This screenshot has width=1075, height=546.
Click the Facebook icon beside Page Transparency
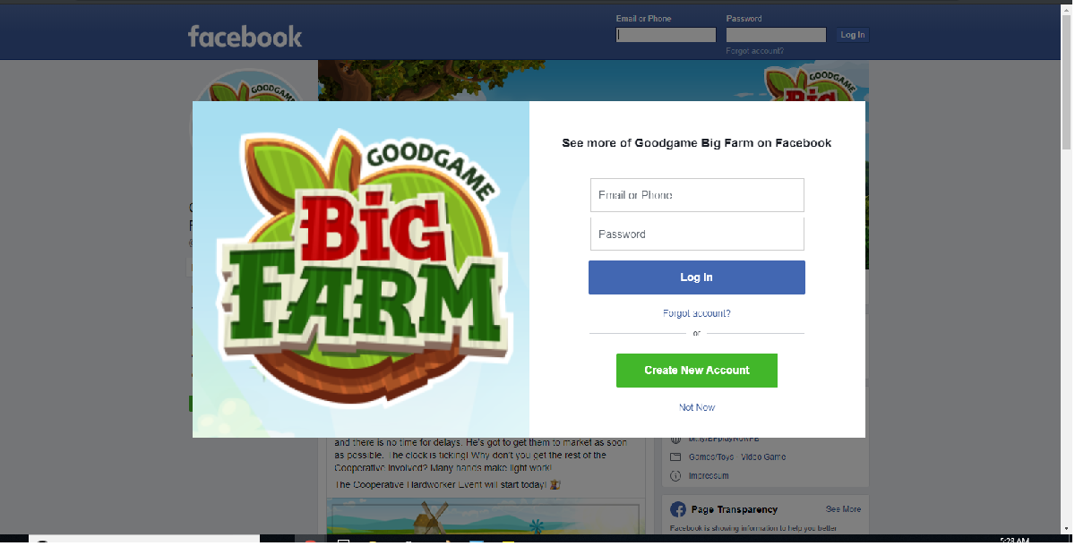coord(678,509)
